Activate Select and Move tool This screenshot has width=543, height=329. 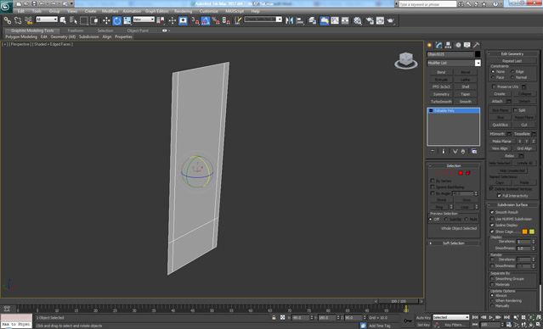pos(106,20)
